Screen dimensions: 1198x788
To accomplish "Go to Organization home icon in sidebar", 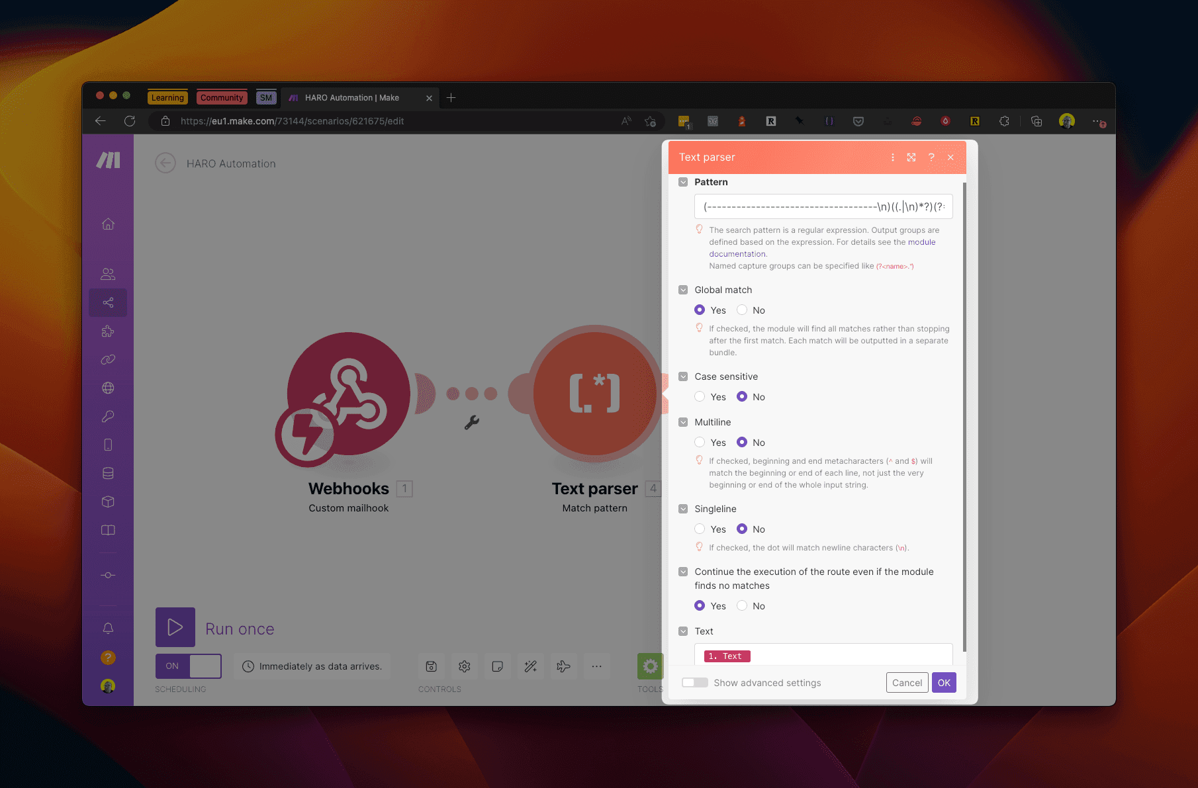I will pos(108,224).
